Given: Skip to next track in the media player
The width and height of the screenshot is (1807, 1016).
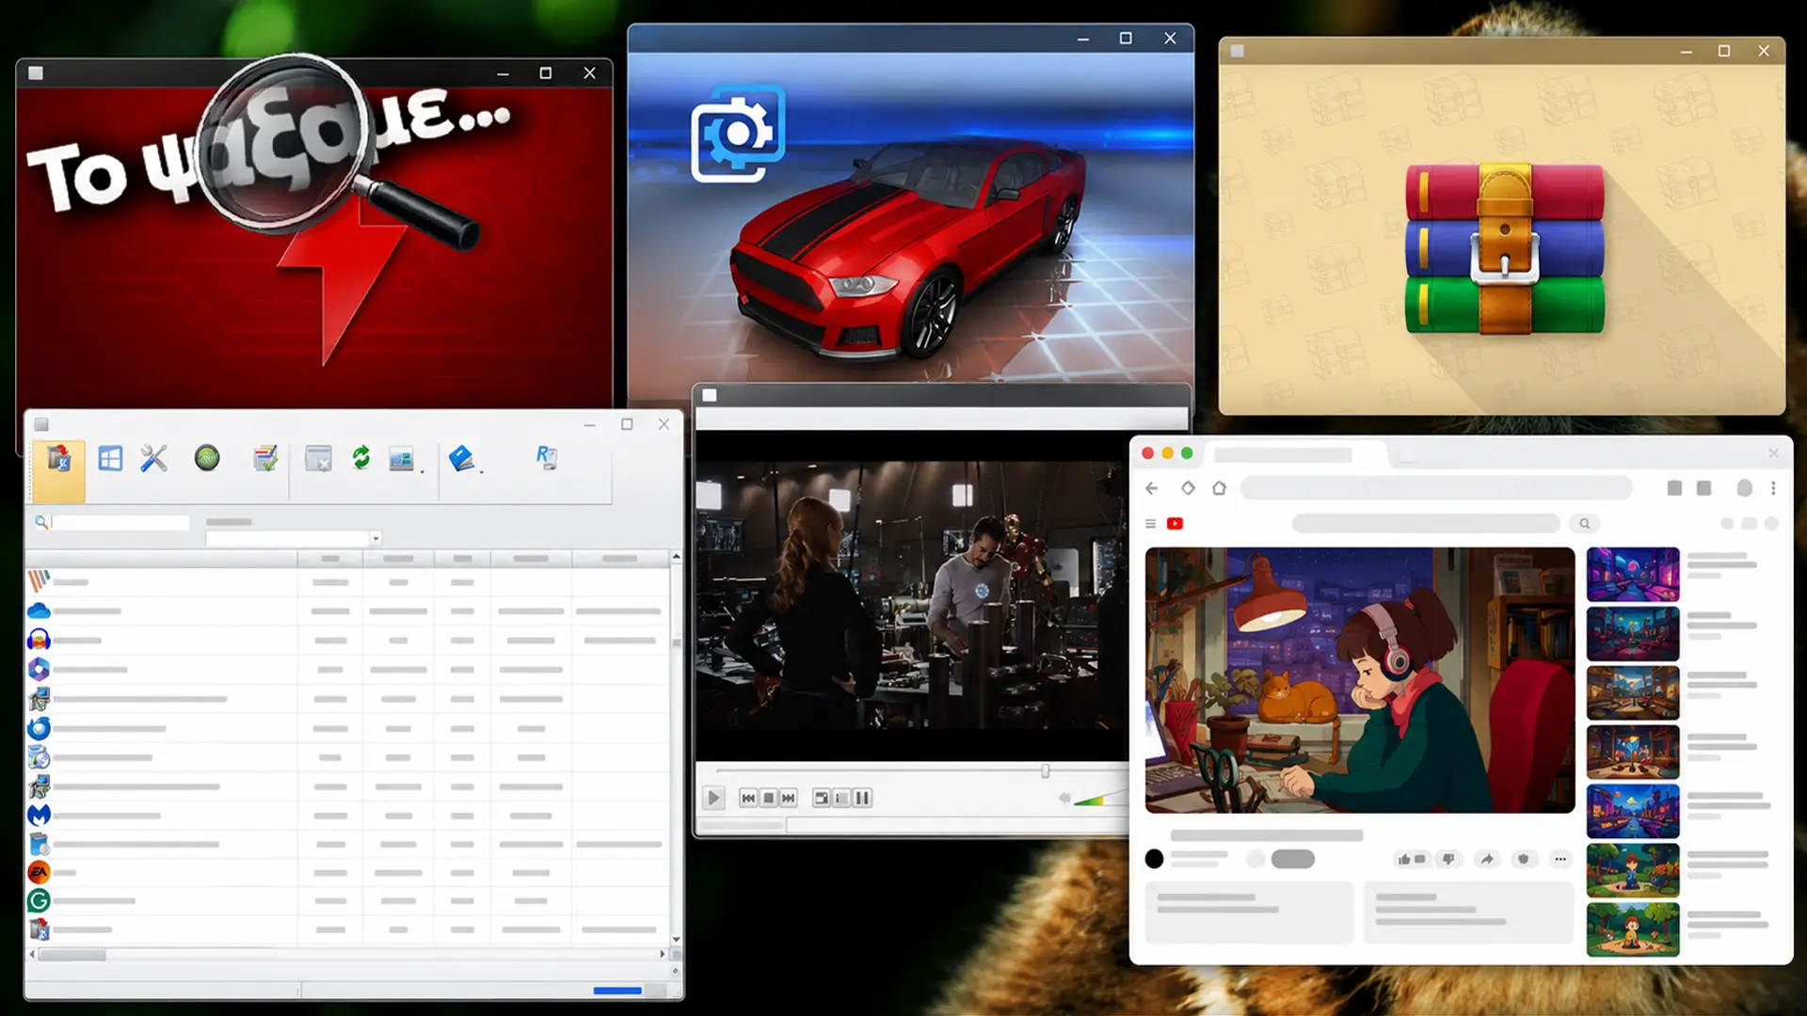Looking at the screenshot, I should click(x=789, y=799).
